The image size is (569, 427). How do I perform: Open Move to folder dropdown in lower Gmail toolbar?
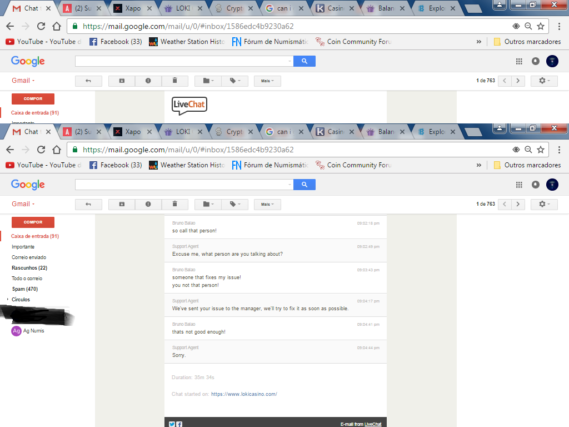click(x=208, y=205)
